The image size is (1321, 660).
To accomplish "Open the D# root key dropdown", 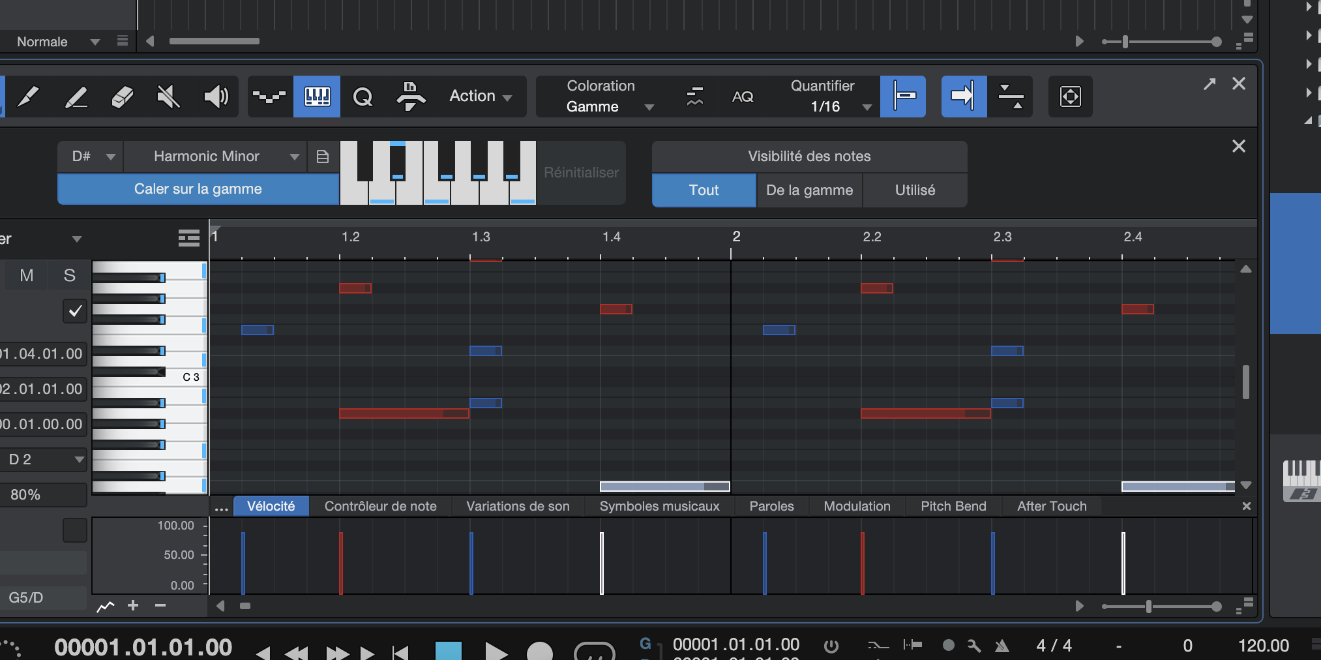I will pyautogui.click(x=91, y=157).
